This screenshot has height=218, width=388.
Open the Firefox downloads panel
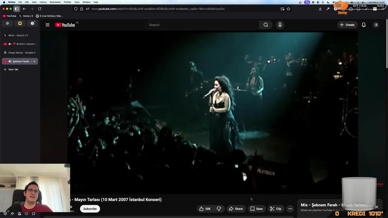(x=320, y=9)
